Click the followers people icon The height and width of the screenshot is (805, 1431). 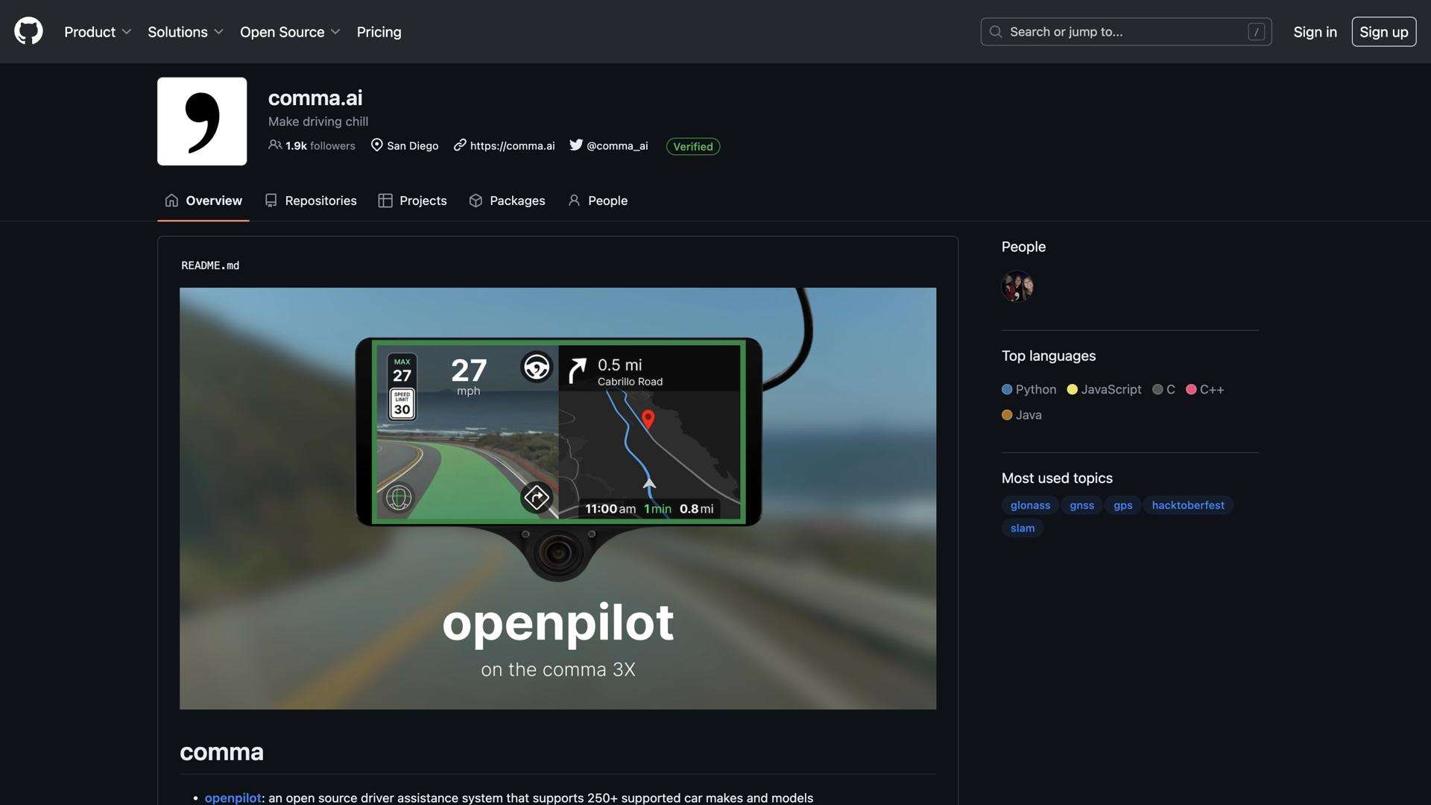(x=275, y=145)
